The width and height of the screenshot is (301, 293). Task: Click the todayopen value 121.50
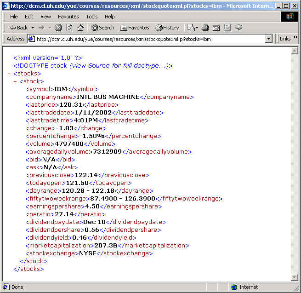pyautogui.click(x=77, y=183)
